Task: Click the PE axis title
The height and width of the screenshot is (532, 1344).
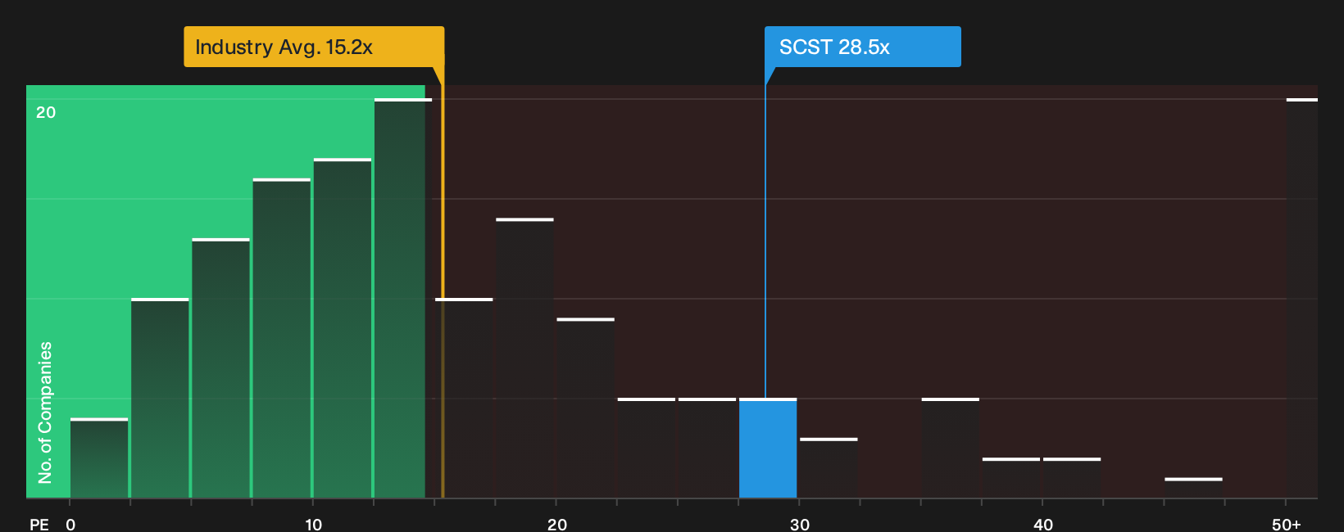Action: [39, 524]
